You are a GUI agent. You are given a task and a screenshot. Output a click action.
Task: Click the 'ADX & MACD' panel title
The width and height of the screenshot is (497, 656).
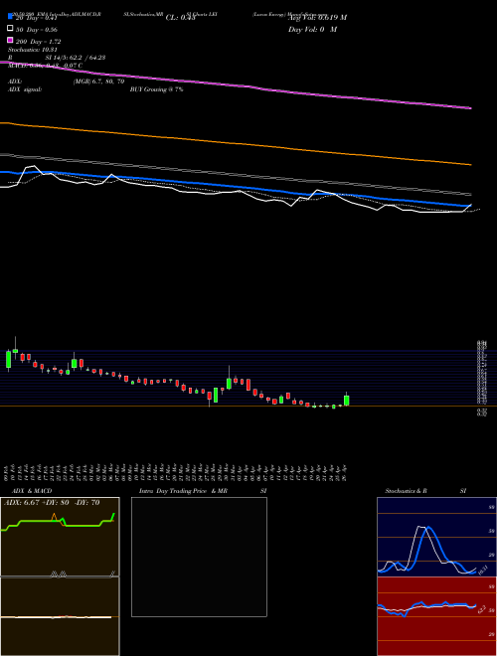point(32,491)
